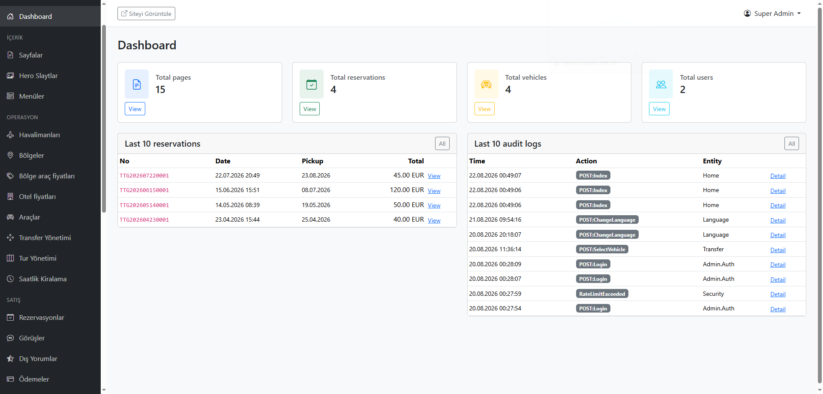View reservation with 120.00 EUR total

click(434, 191)
